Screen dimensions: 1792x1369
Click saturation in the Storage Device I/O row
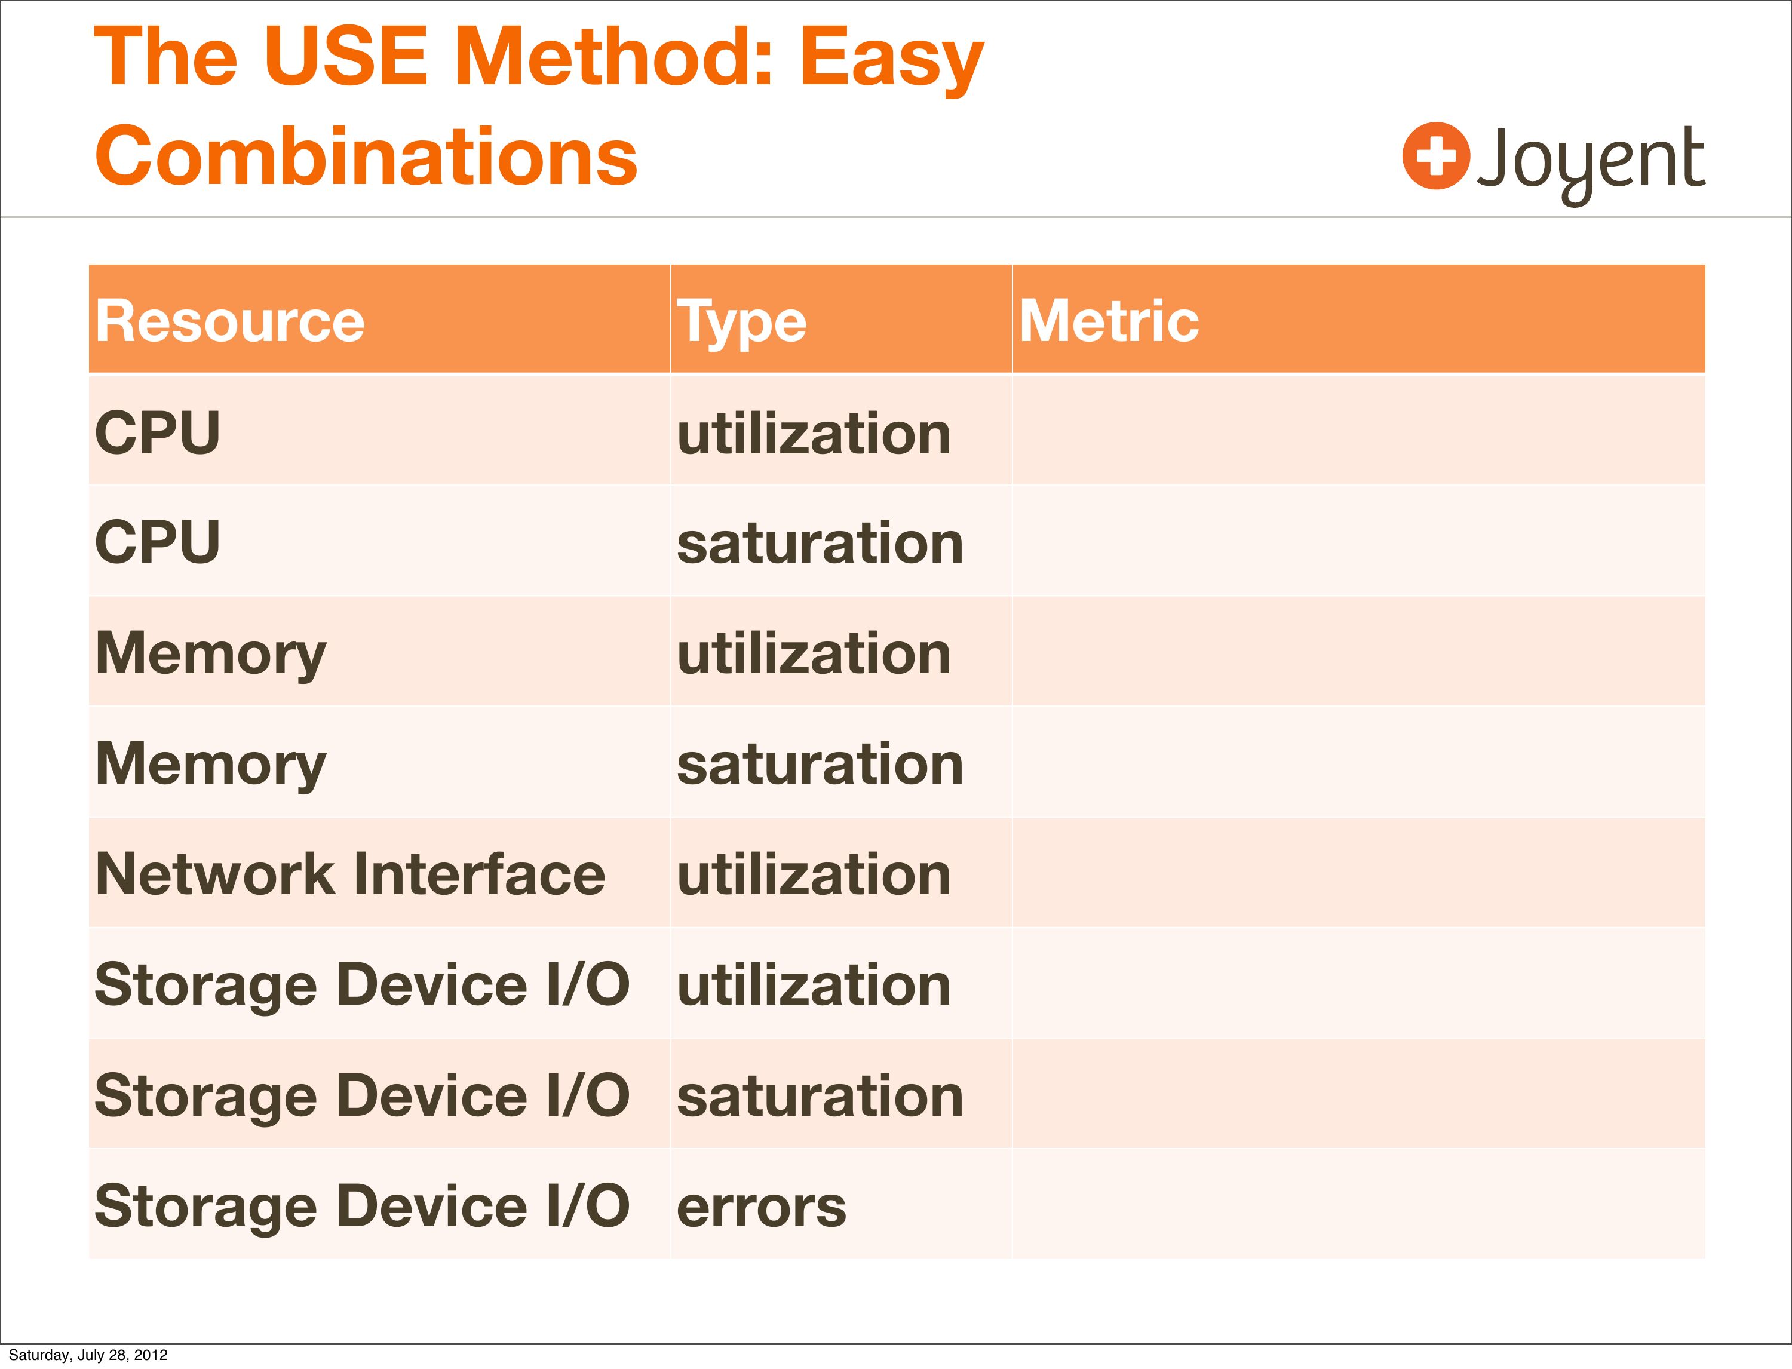tap(820, 1095)
